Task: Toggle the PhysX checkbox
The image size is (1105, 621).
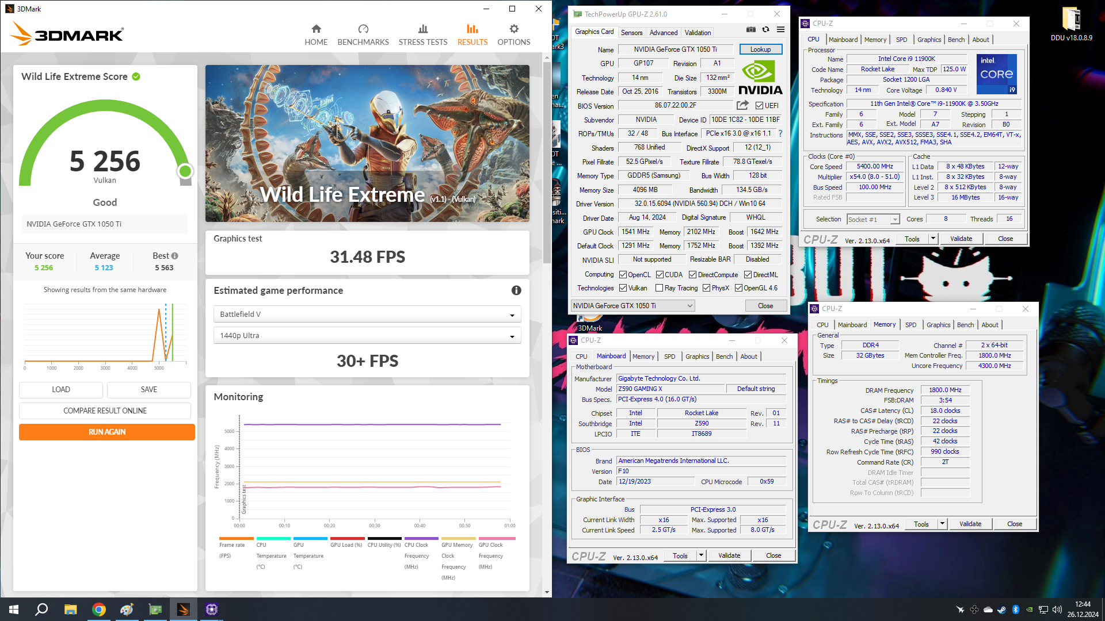Action: 706,288
